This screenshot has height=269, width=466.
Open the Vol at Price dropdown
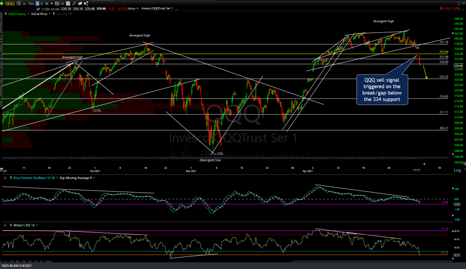[x=50, y=14]
